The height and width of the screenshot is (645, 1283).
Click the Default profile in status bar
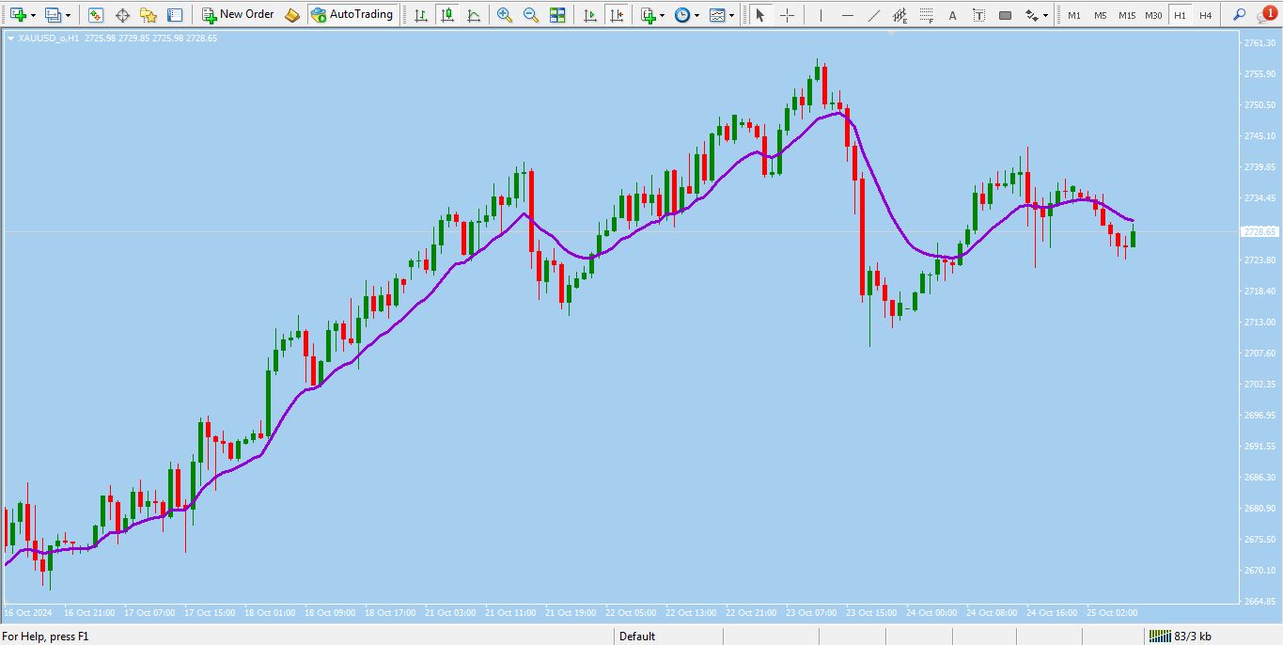(x=636, y=637)
